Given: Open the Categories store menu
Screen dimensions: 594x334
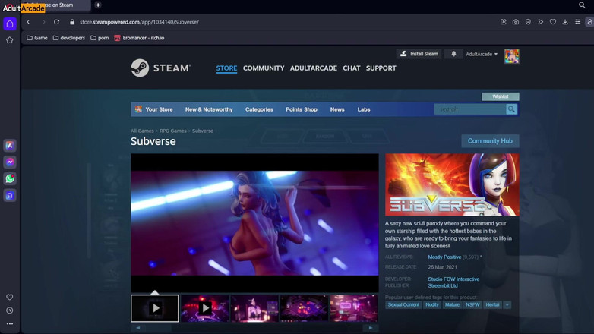Looking at the screenshot, I should point(259,109).
